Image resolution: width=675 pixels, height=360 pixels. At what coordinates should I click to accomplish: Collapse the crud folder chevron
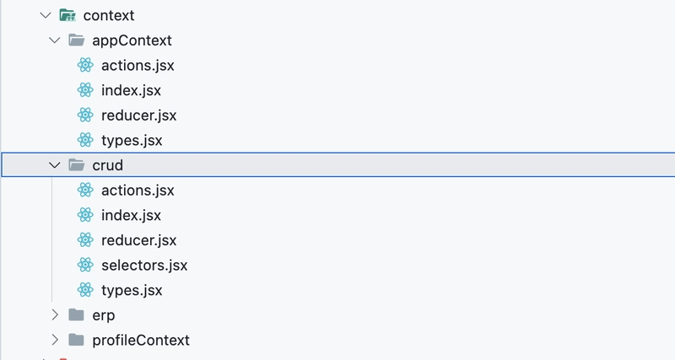pyautogui.click(x=55, y=165)
